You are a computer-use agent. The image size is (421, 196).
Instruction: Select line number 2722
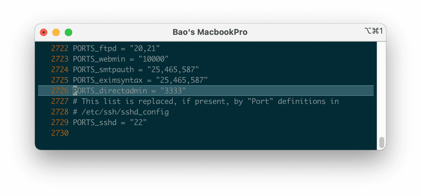point(60,48)
